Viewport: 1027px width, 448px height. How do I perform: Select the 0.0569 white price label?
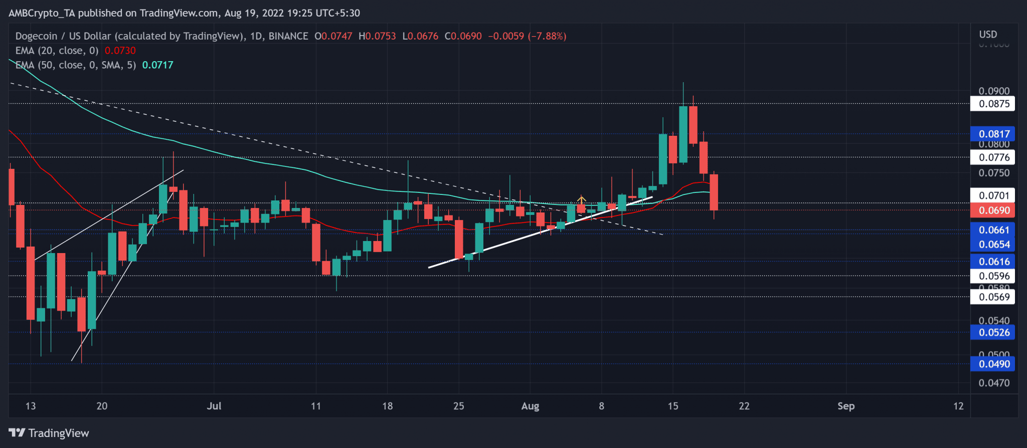point(994,297)
